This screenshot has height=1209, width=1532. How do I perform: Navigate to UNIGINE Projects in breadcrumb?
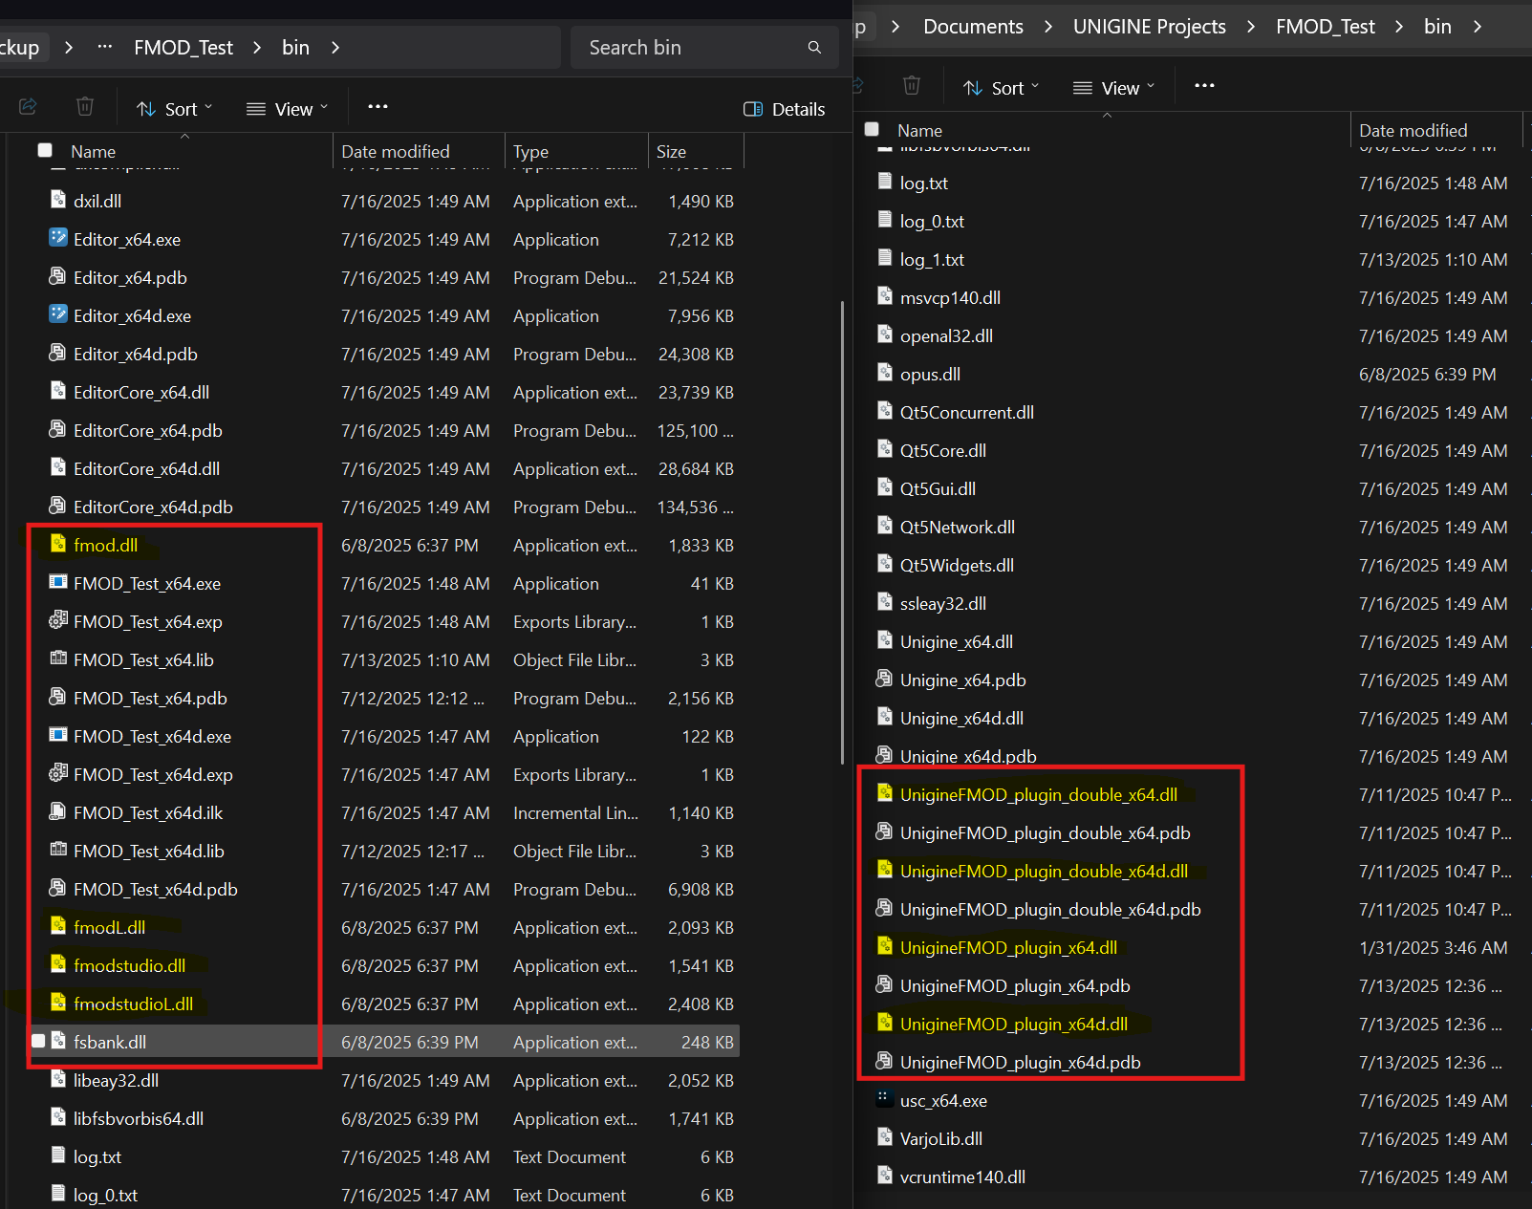(1149, 27)
